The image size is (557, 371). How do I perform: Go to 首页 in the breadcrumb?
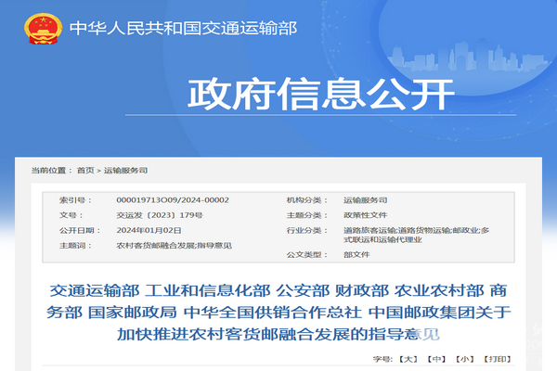click(x=85, y=171)
